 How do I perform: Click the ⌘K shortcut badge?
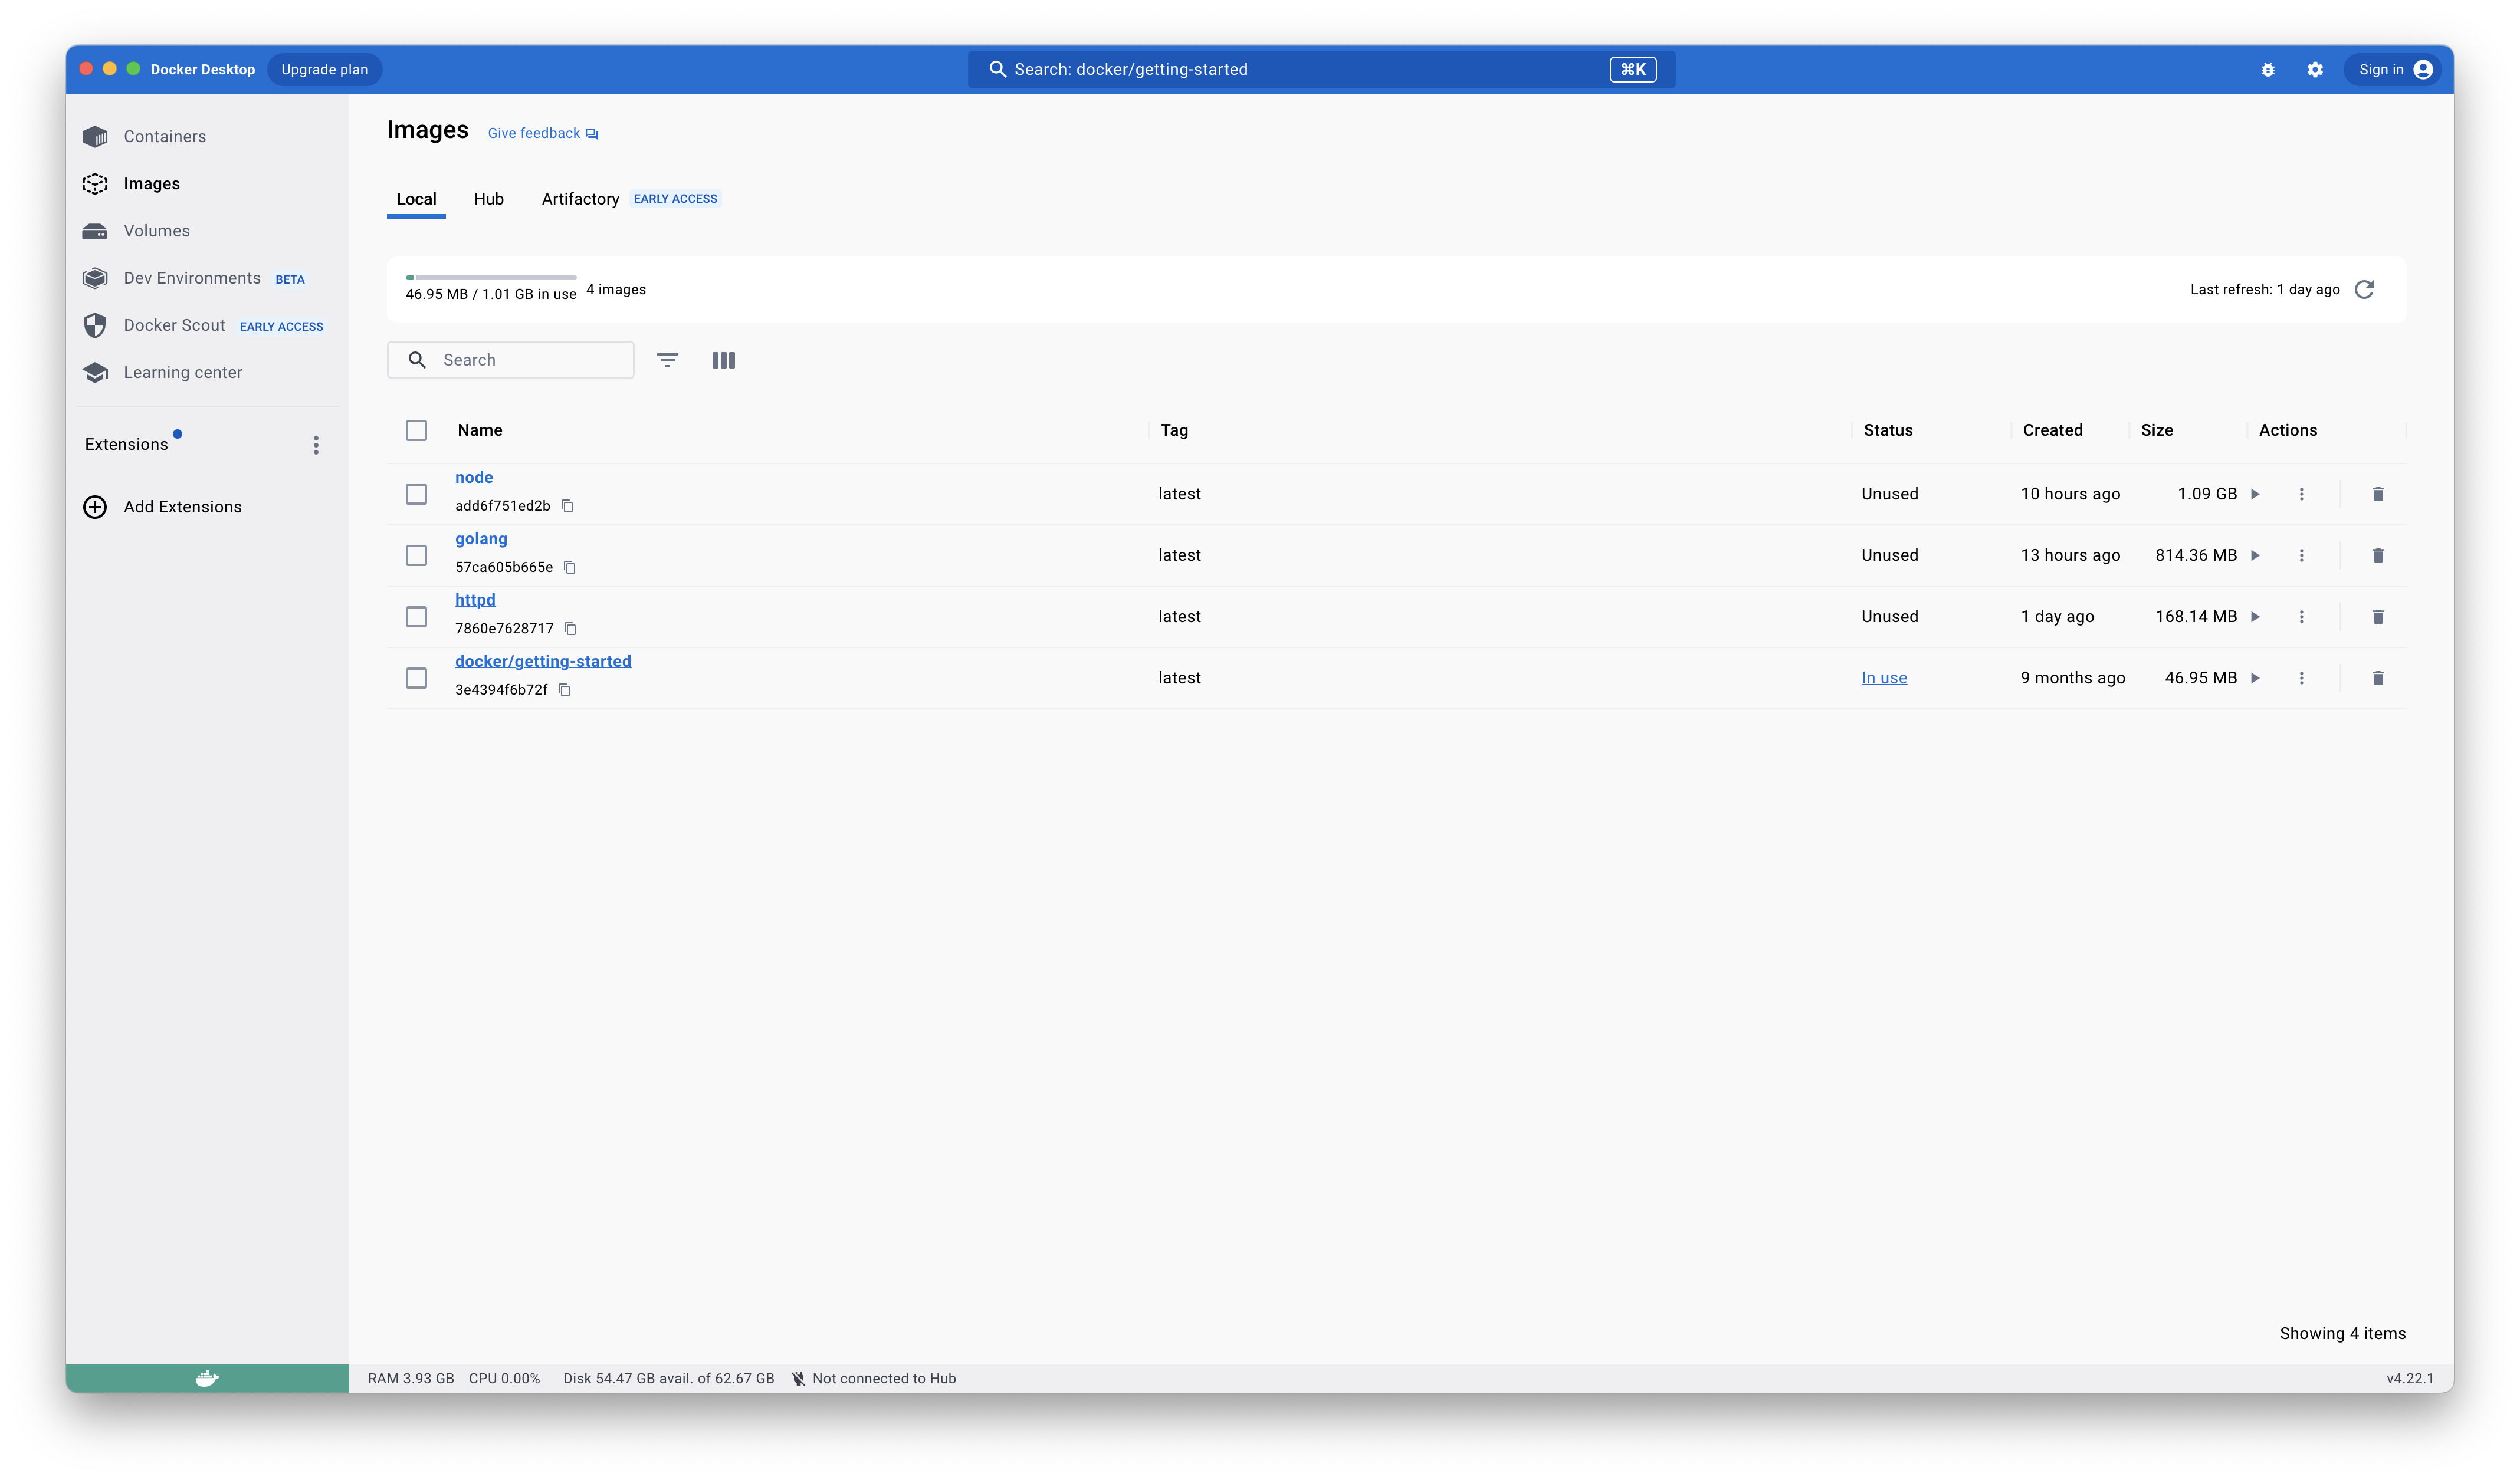click(x=1632, y=70)
